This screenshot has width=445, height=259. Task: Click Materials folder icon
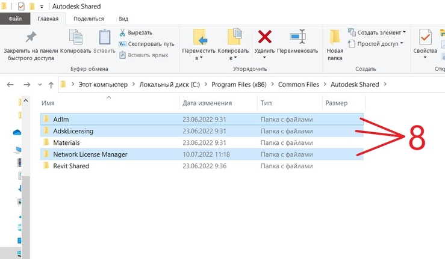click(x=46, y=142)
